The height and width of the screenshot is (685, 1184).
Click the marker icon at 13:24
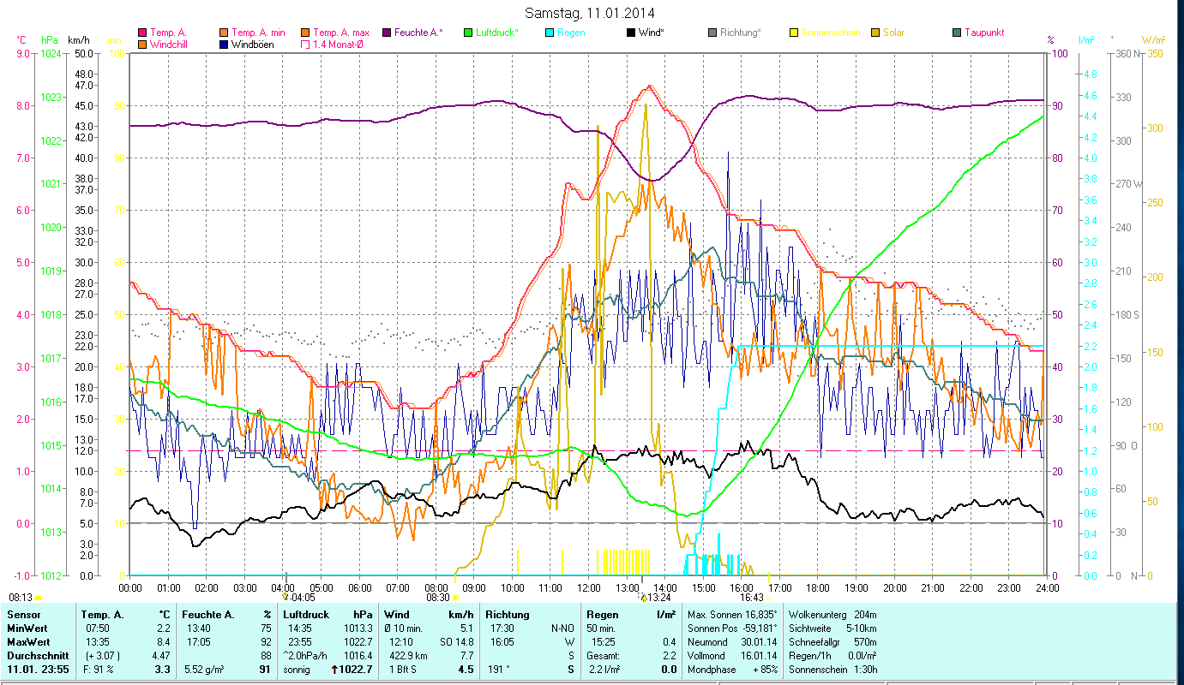pos(642,597)
